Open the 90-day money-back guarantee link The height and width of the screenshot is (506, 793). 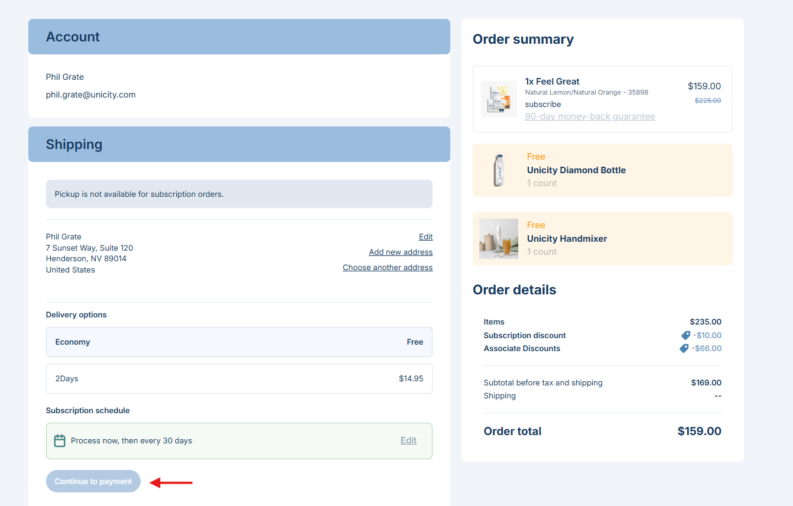click(590, 116)
